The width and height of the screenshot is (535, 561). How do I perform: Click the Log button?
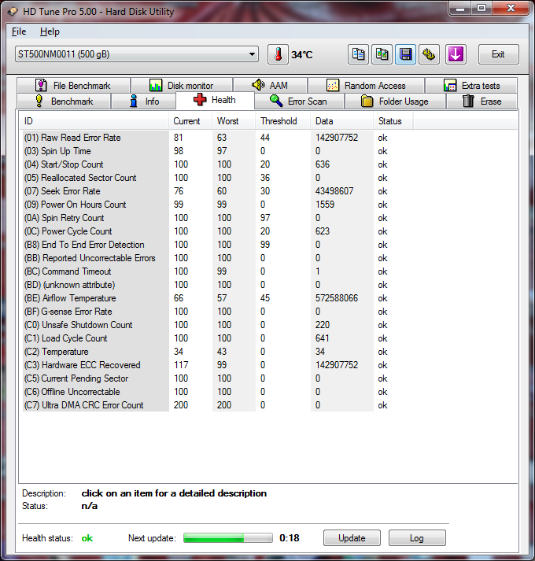coord(416,538)
